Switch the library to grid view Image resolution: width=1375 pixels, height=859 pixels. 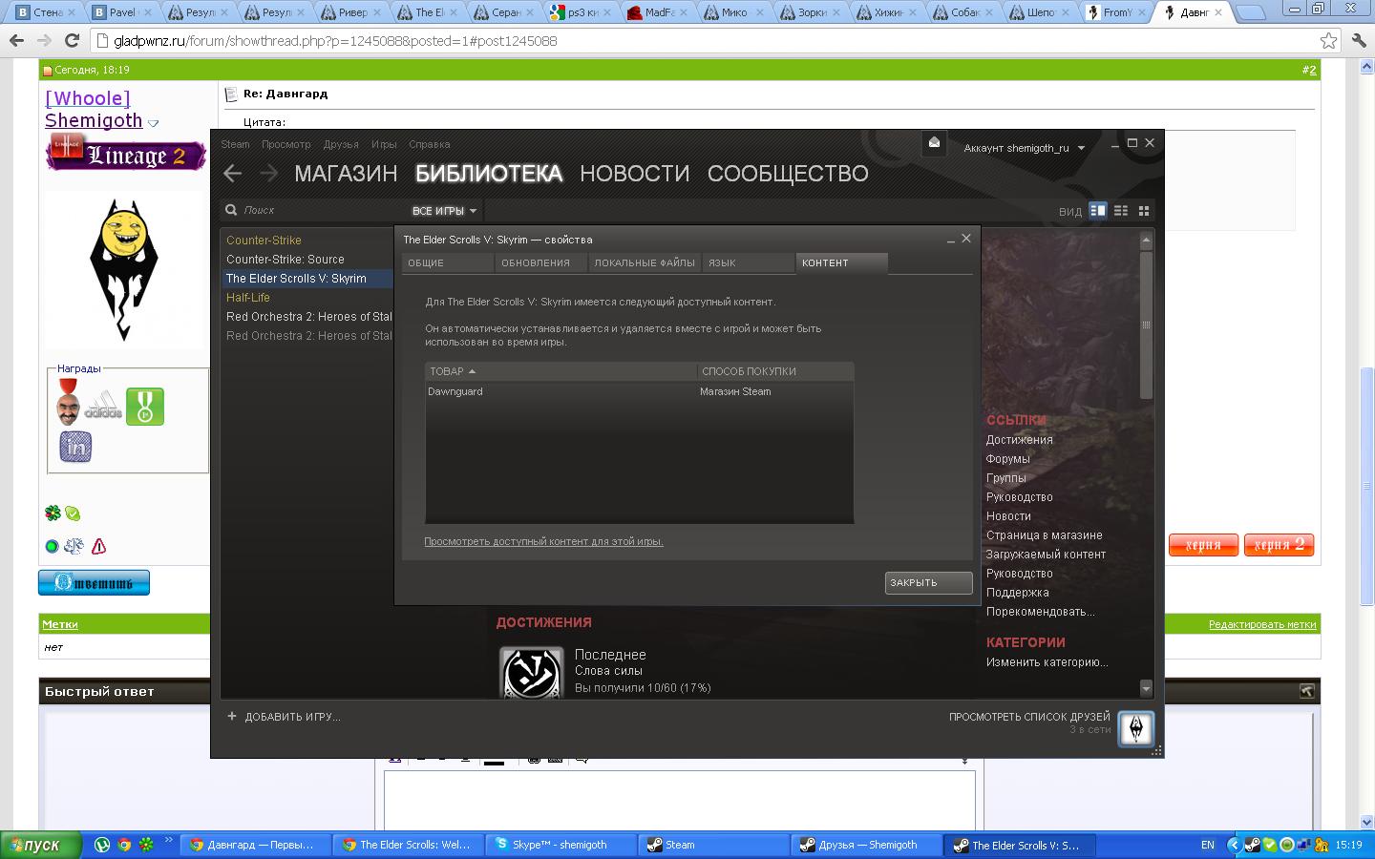coord(1144,210)
